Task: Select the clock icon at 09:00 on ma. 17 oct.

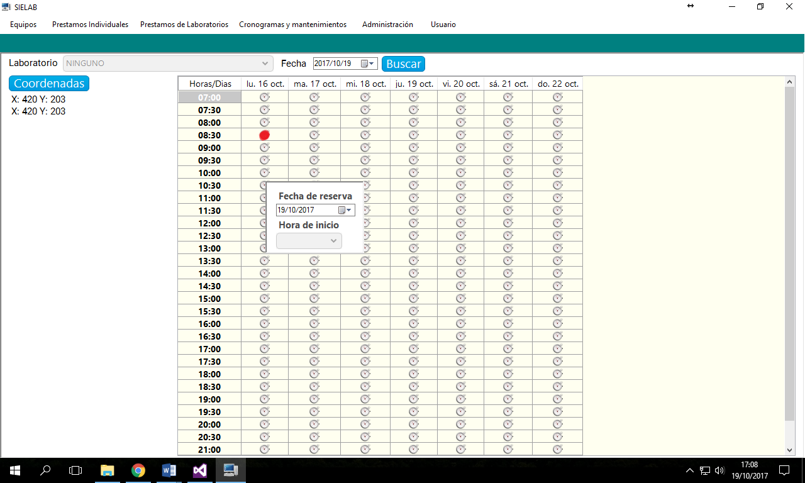Action: pyautogui.click(x=314, y=148)
